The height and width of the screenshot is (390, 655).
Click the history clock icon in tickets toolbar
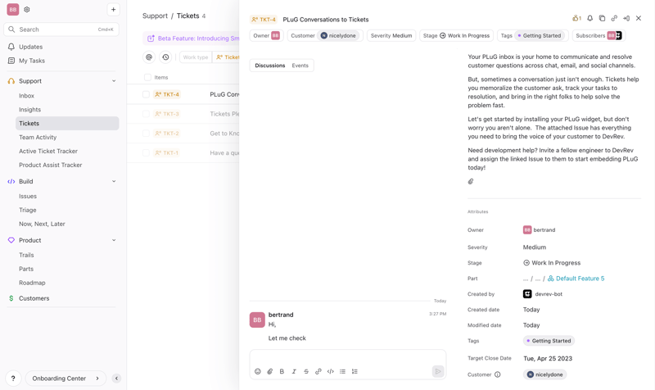point(166,57)
